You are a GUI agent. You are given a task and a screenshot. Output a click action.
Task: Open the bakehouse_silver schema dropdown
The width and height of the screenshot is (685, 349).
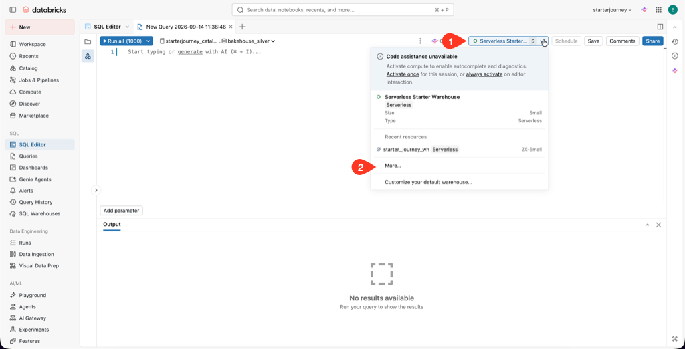point(248,41)
